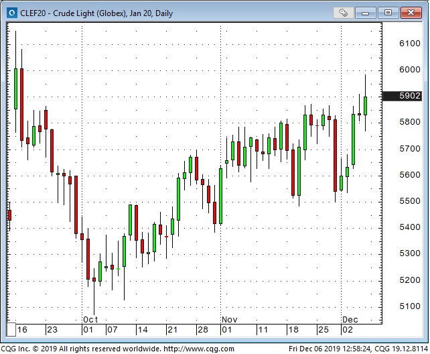Click the 5200 price scale label

point(410,280)
